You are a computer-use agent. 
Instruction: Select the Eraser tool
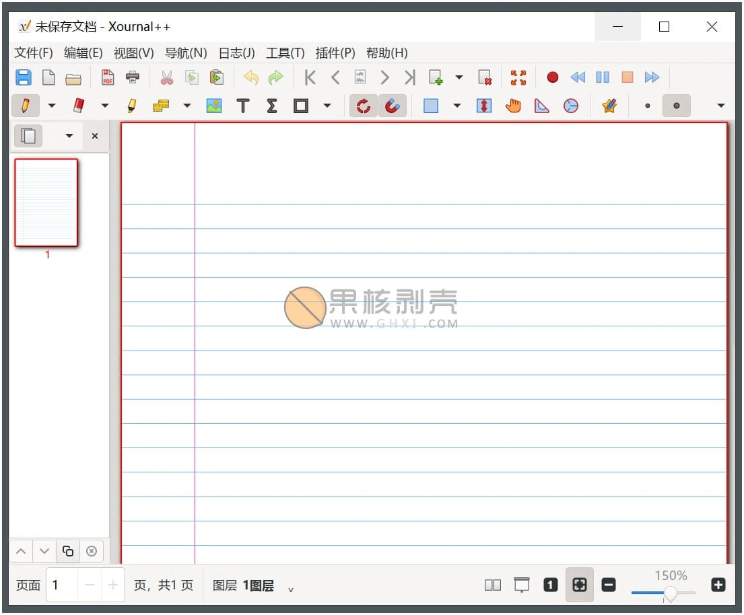tap(79, 106)
